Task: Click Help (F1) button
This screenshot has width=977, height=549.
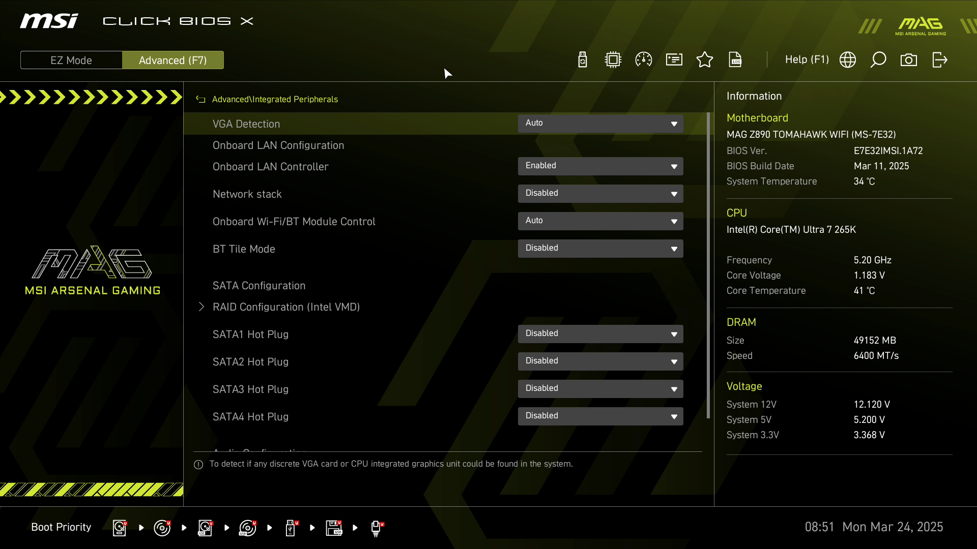Action: 807,60
